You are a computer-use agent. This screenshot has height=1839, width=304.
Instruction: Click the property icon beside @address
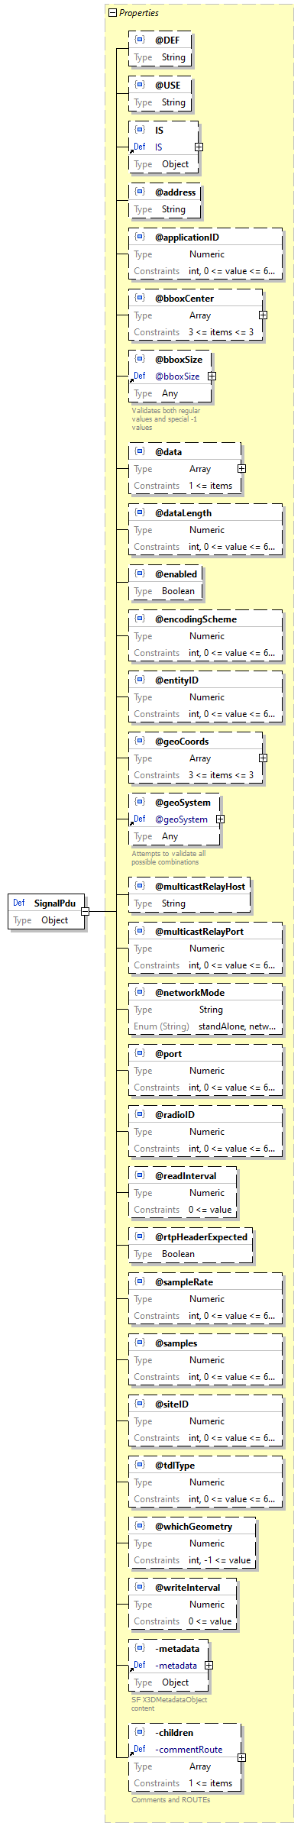(x=140, y=192)
